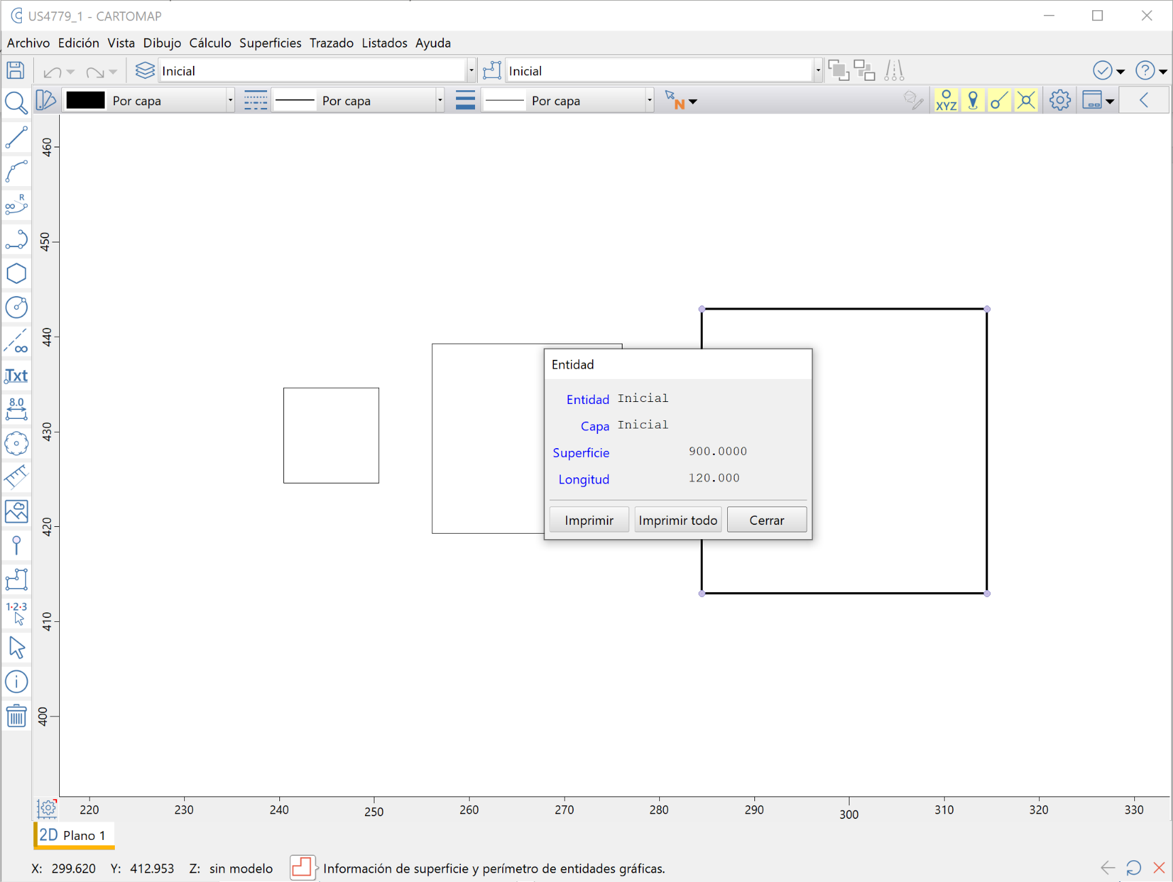Image resolution: width=1173 pixels, height=882 pixels.
Task: Switch to the 2D Plano 1 tab
Action: click(x=73, y=835)
